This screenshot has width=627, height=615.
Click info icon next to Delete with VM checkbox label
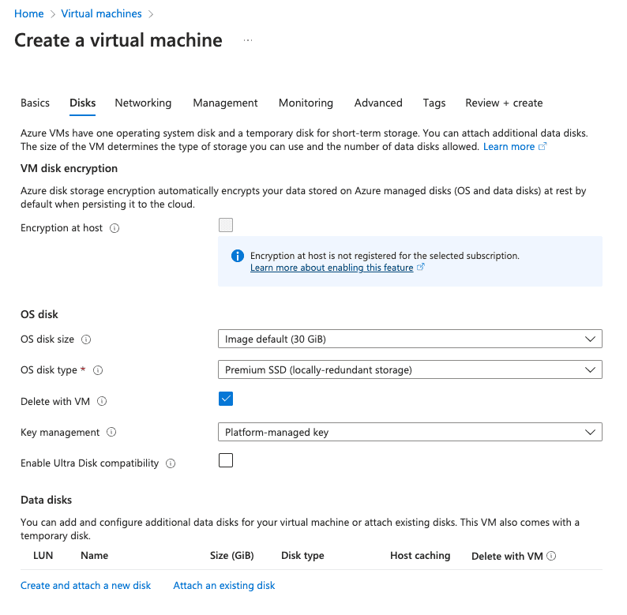click(x=102, y=401)
